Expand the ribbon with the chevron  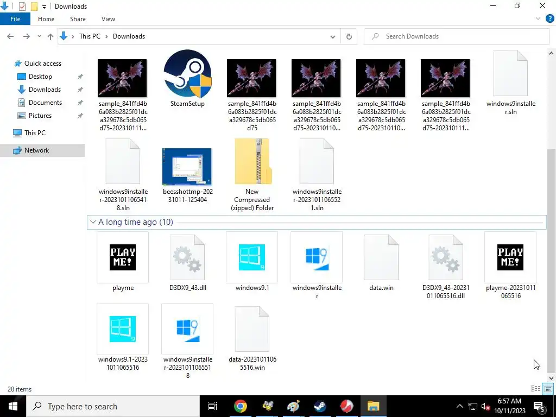click(x=538, y=19)
